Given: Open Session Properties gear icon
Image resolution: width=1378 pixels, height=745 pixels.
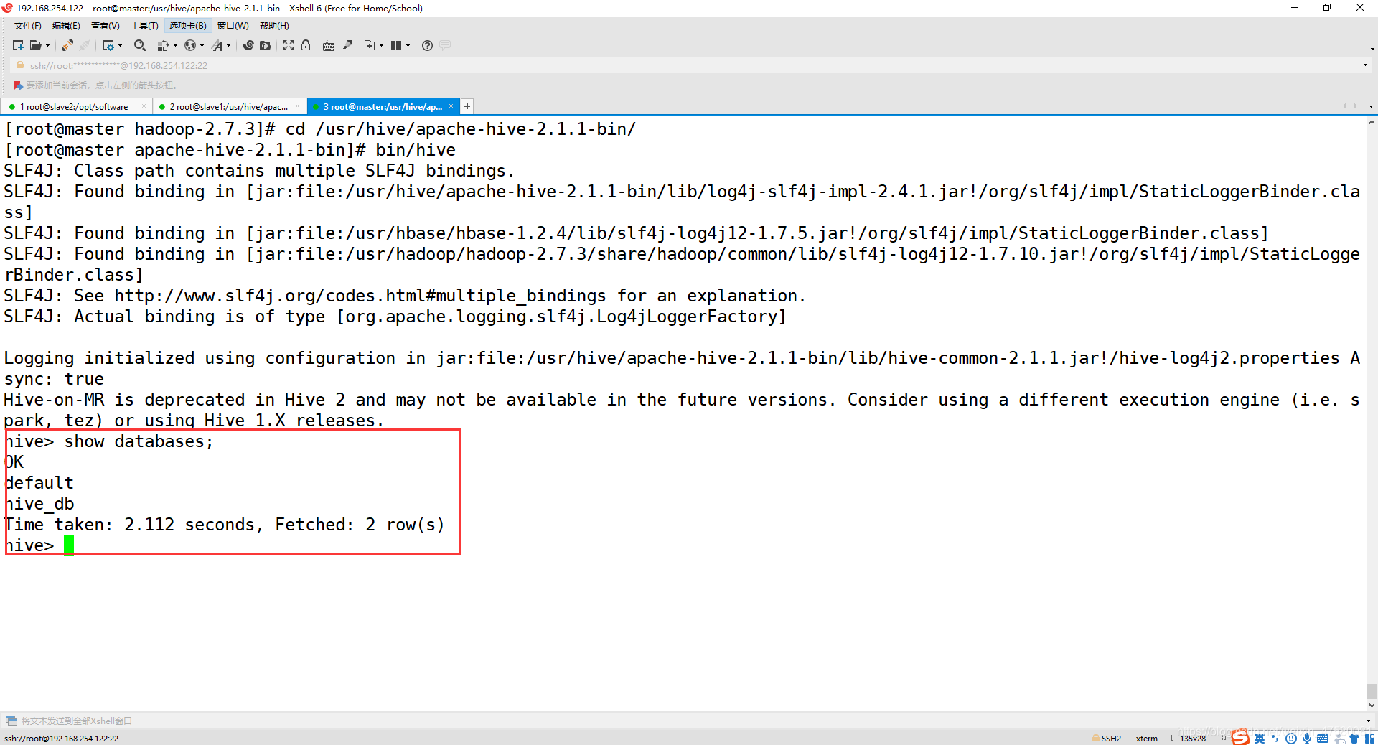Looking at the screenshot, I should click(108, 45).
